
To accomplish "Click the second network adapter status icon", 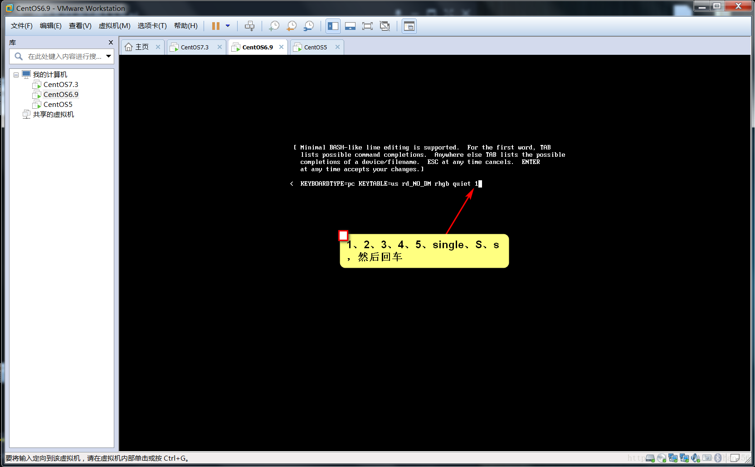I will point(684,458).
